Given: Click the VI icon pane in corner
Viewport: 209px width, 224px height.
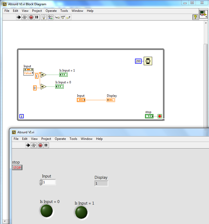Looking at the screenshot, I should pyautogui.click(x=203, y=14).
